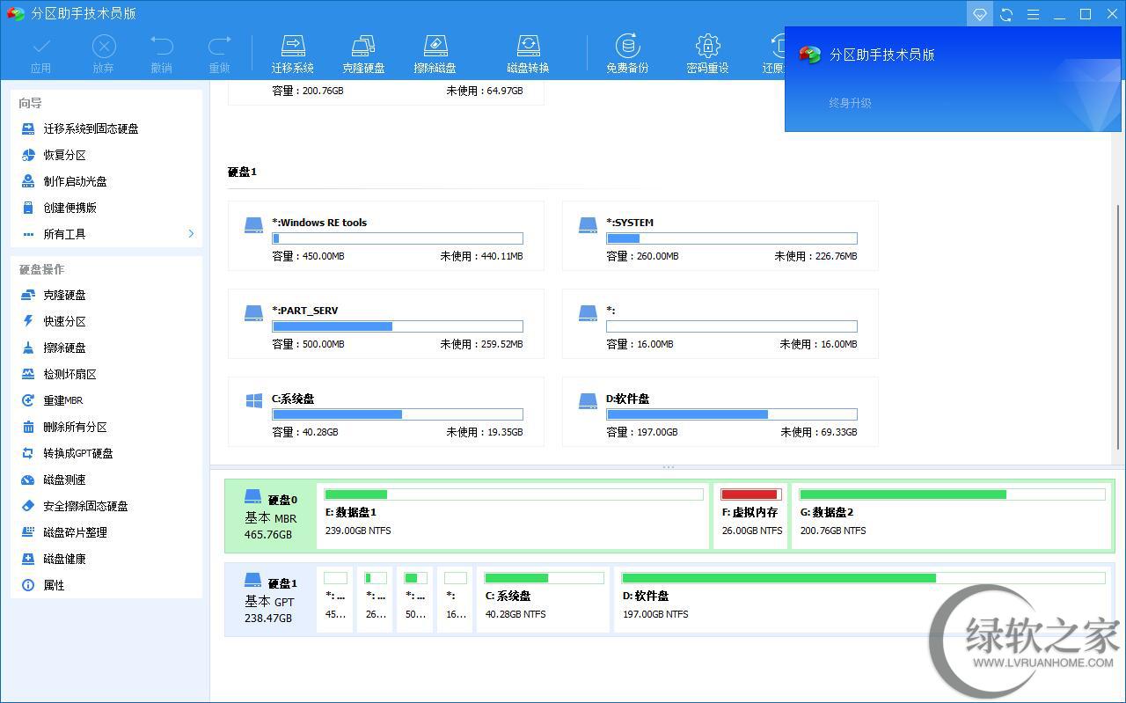The width and height of the screenshot is (1126, 703).
Task: Click the 迁移系统 toolbar icon
Action: click(x=292, y=54)
